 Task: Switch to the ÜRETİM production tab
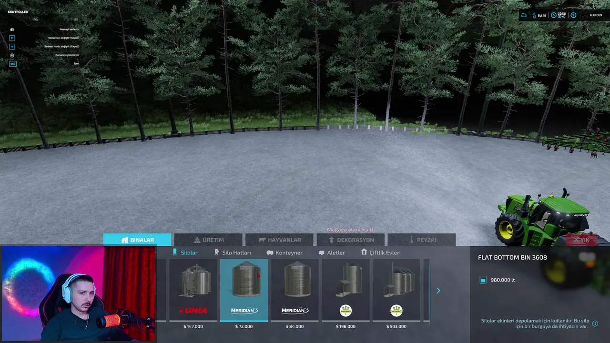208,240
